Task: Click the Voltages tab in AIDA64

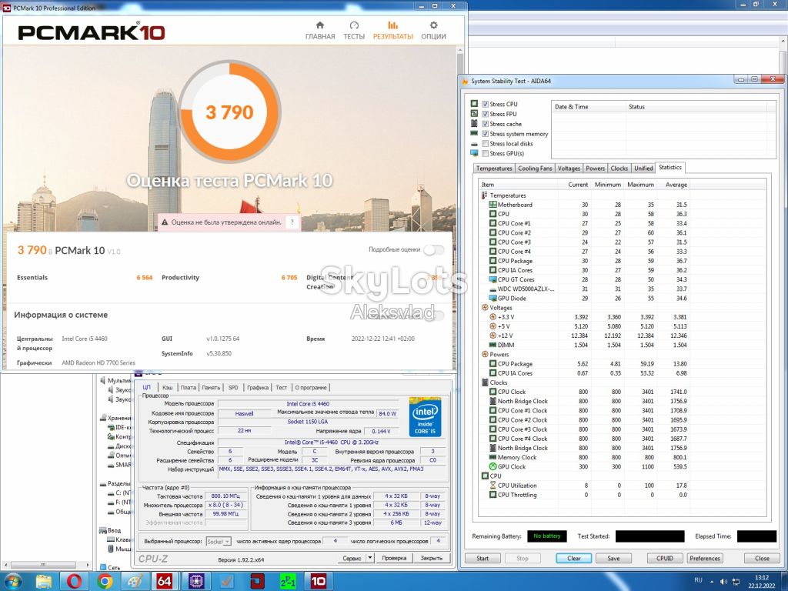Action: [569, 169]
